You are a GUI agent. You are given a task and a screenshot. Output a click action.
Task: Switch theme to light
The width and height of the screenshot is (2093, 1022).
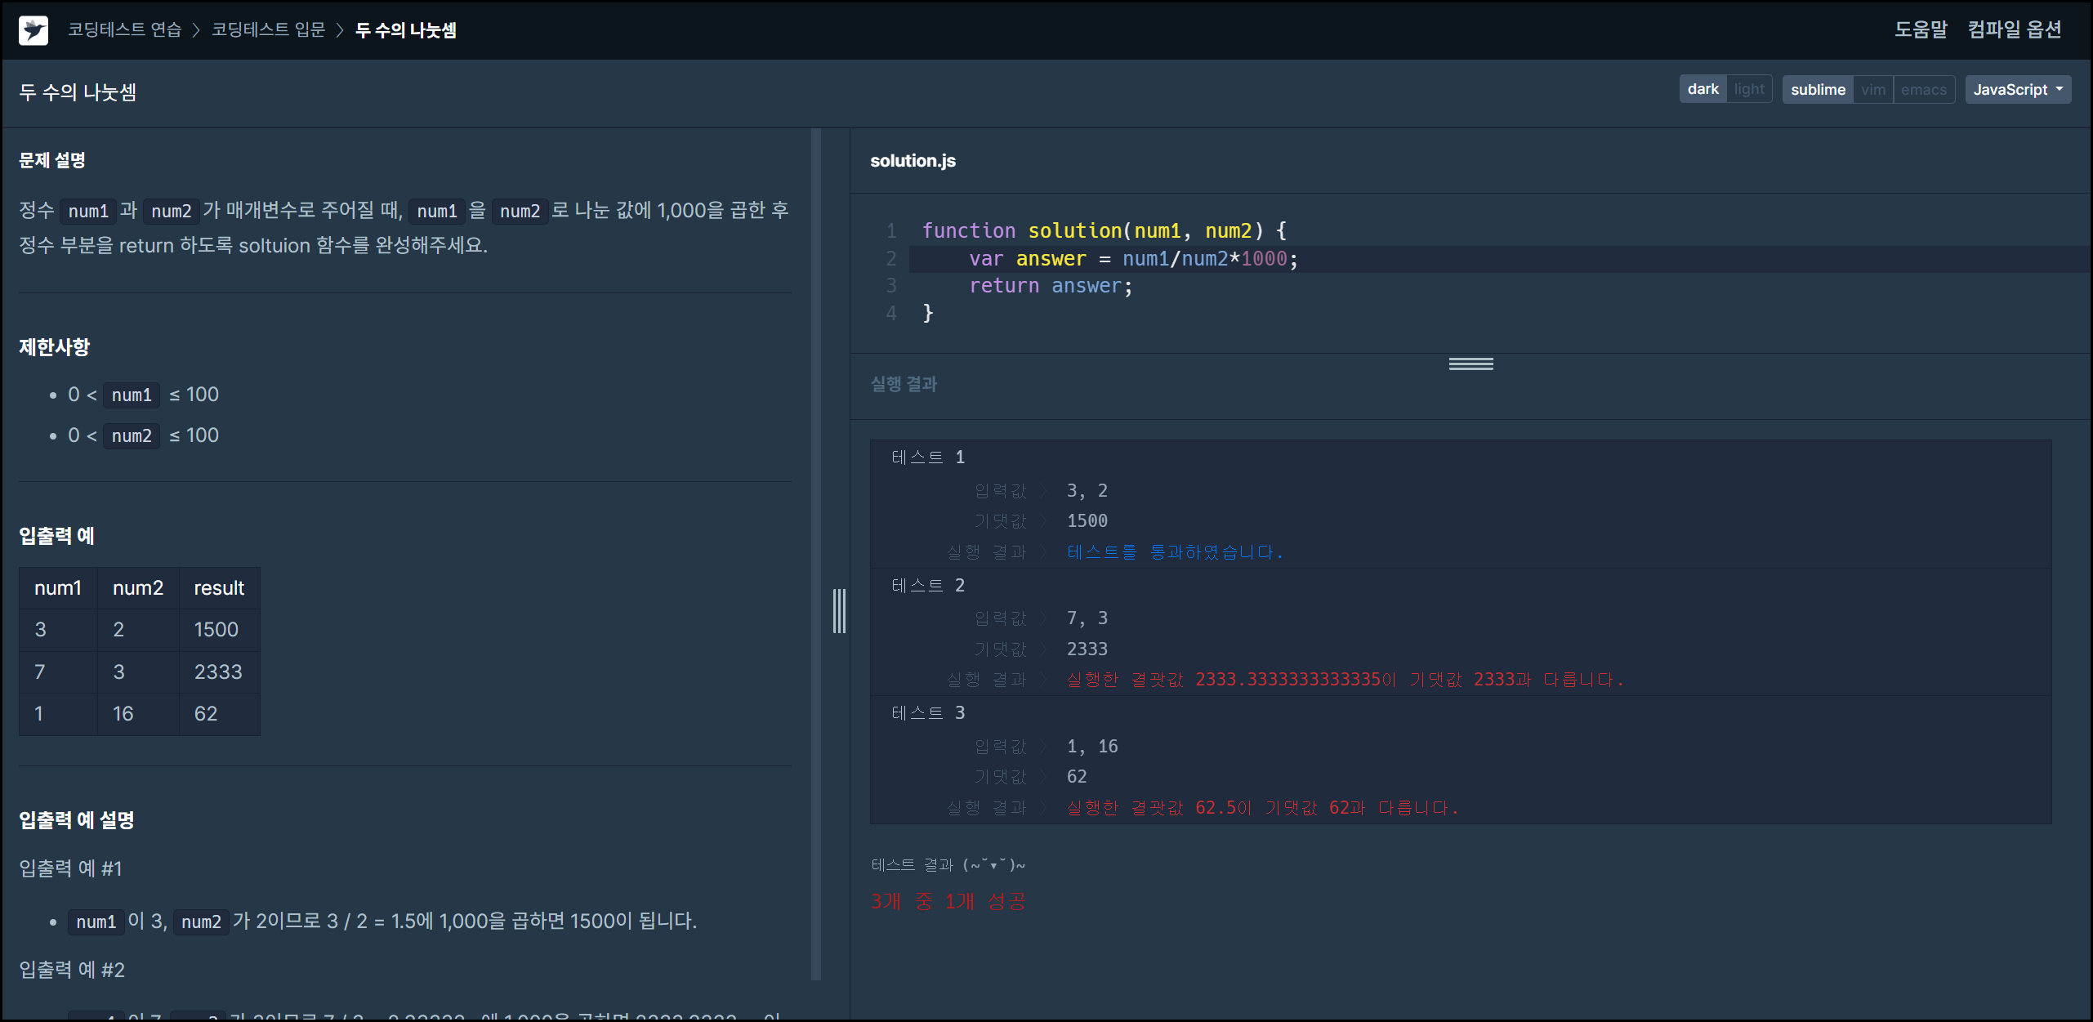pos(1748,89)
